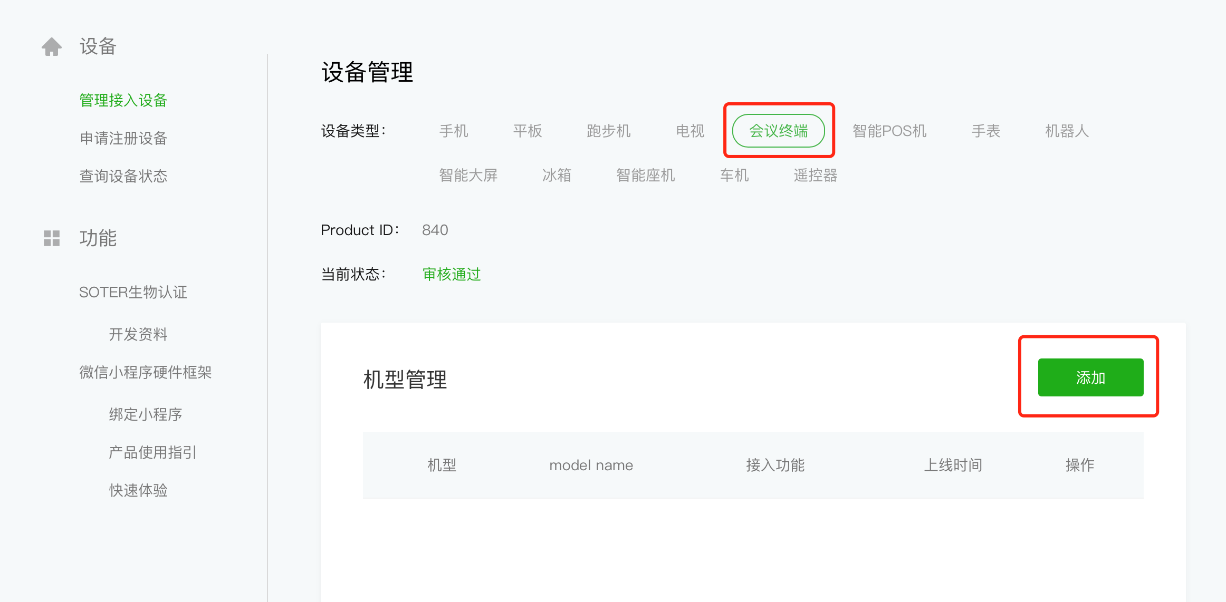Select 跑步机 device type
Image resolution: width=1226 pixels, height=602 pixels.
608,131
